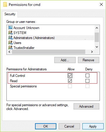Click the horizontal scroll left arrow
This screenshot has height=132, width=106.
9,52
